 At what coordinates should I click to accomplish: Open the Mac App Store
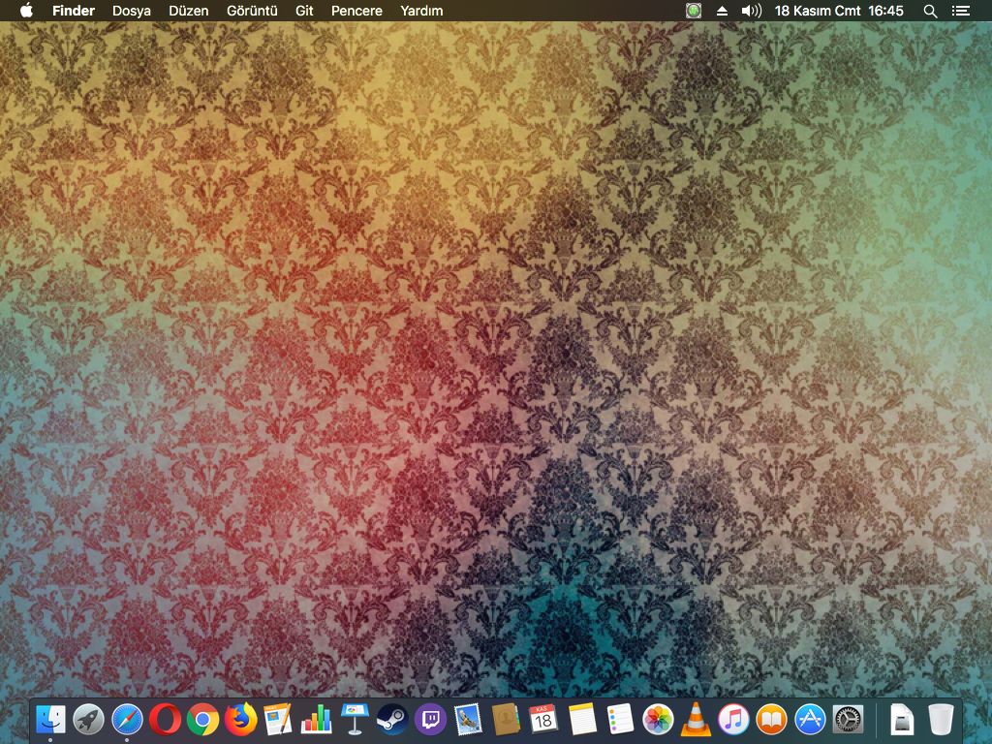click(809, 719)
